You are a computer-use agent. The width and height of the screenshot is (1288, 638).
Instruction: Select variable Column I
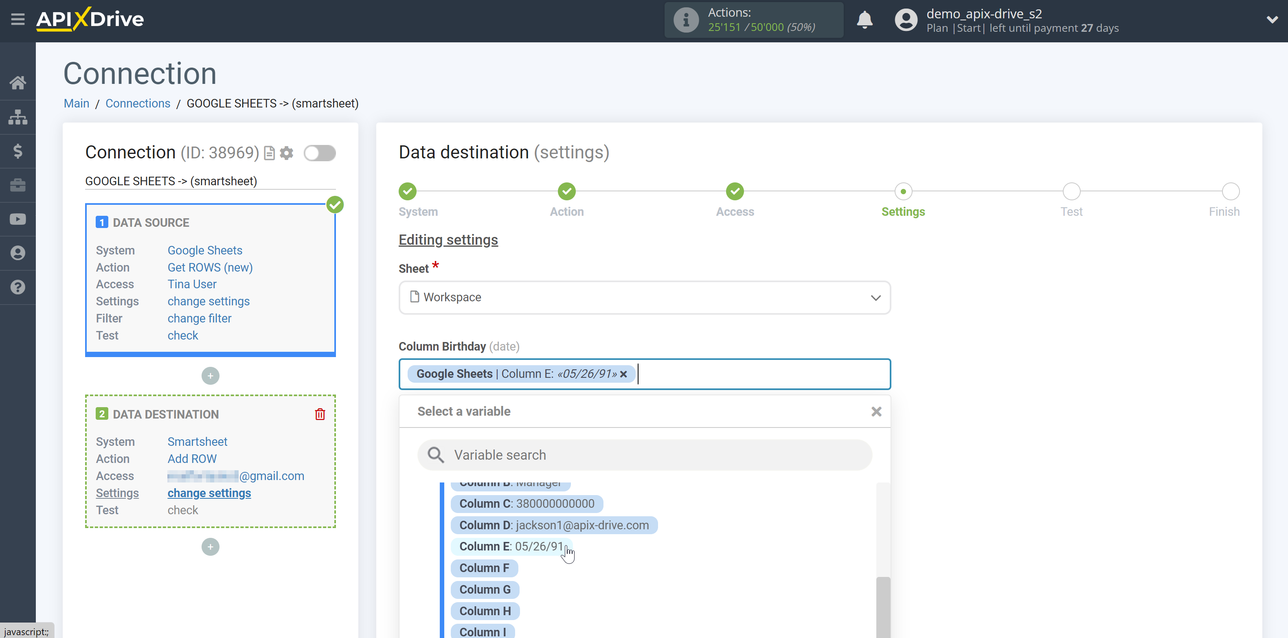tap(483, 631)
